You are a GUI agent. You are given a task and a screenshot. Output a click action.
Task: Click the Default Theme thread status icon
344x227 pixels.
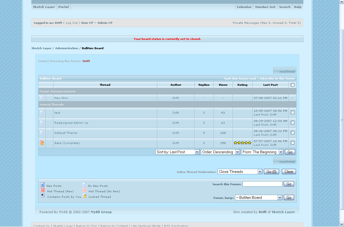[x=42, y=133]
